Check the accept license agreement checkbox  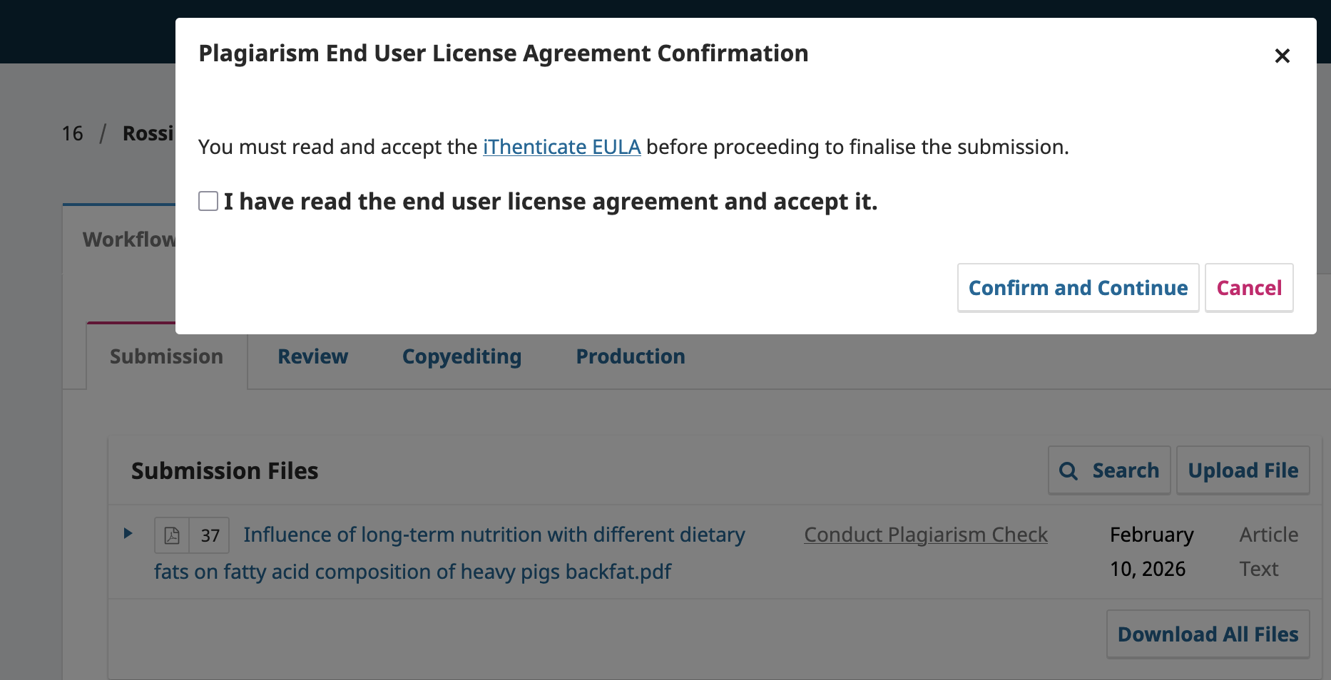click(x=208, y=202)
